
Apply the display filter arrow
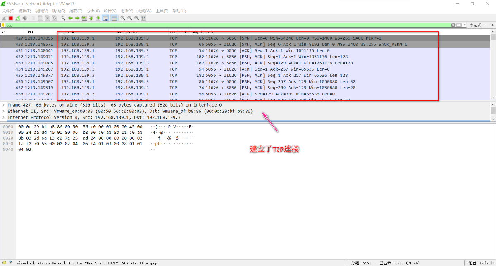click(459, 25)
